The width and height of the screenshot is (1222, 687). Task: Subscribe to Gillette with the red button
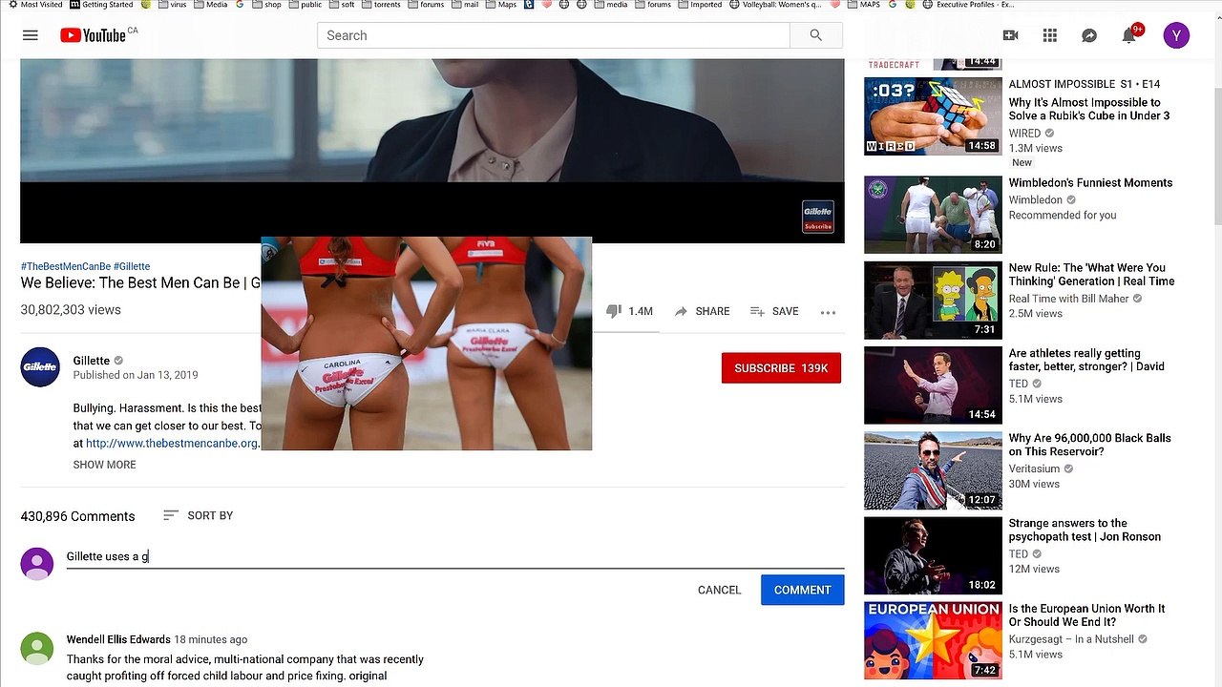coord(781,368)
